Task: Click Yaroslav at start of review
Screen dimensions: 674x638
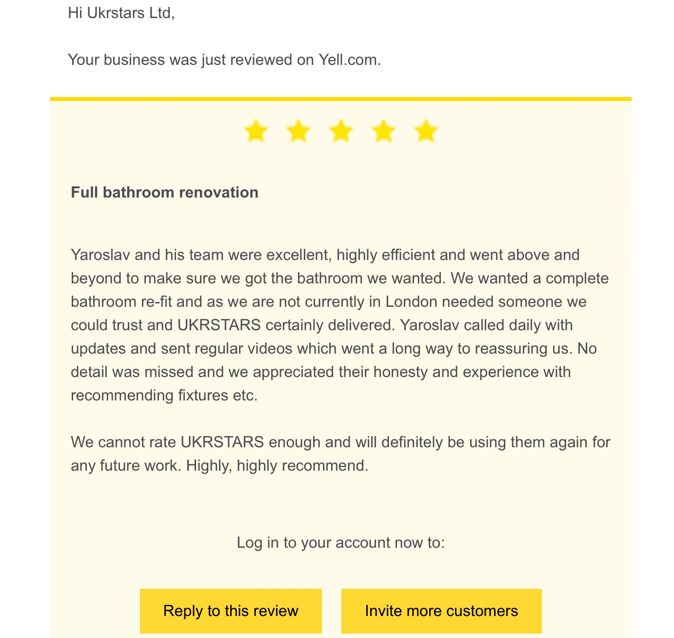Action: (x=100, y=255)
